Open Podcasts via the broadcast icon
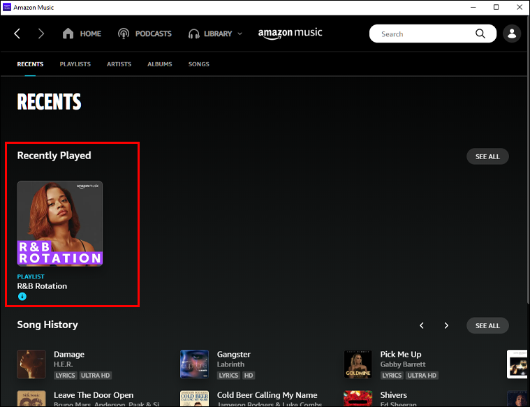The image size is (530, 407). (124, 34)
